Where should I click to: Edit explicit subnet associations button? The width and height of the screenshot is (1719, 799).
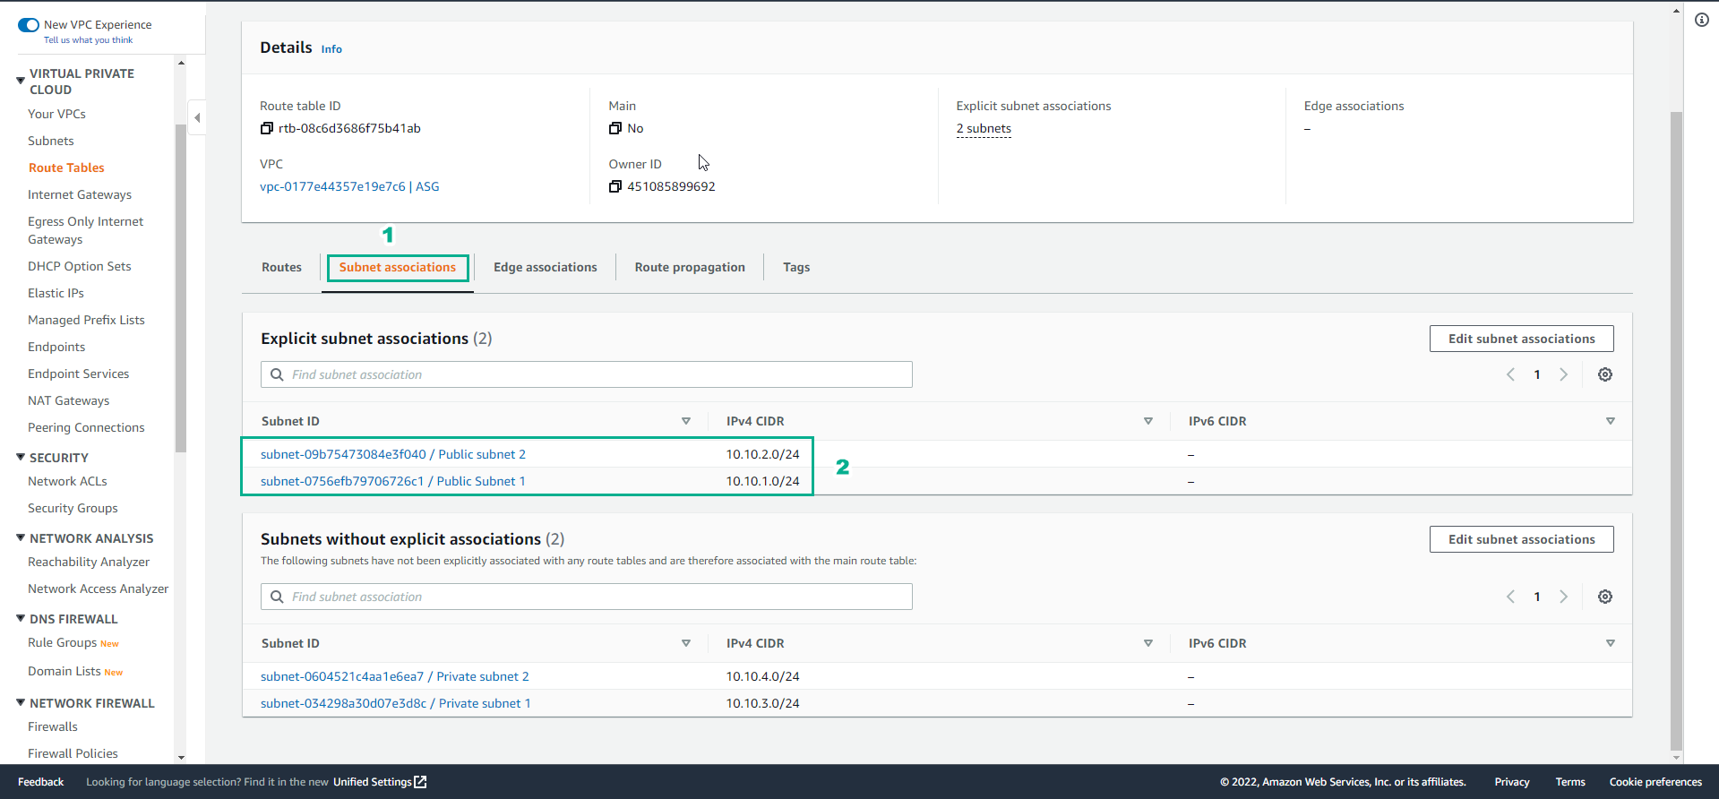(1521, 339)
